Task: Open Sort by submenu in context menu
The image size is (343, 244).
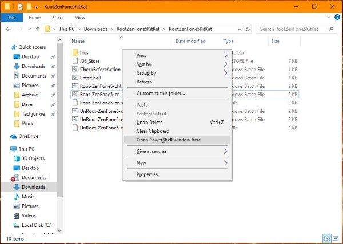Action: point(178,64)
